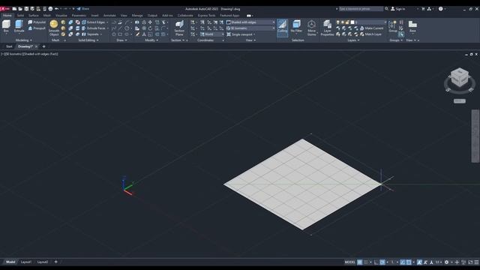Open the Customization menu in status bar

coord(477,262)
